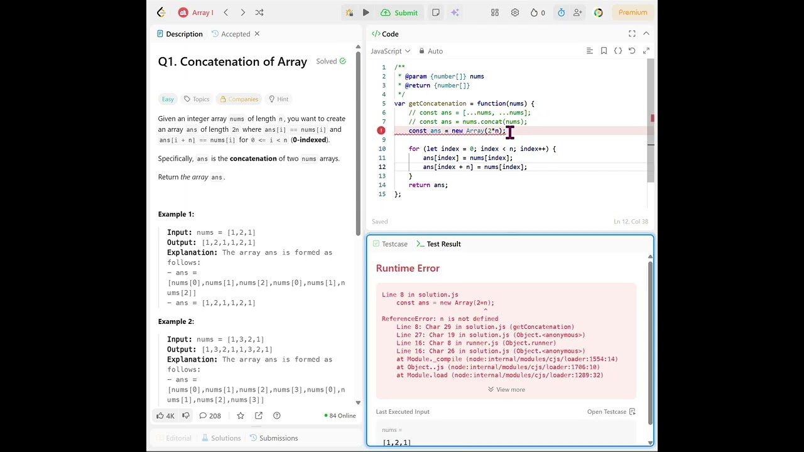
Task: Like the problem with 4K thumbs-up
Action: click(166, 416)
